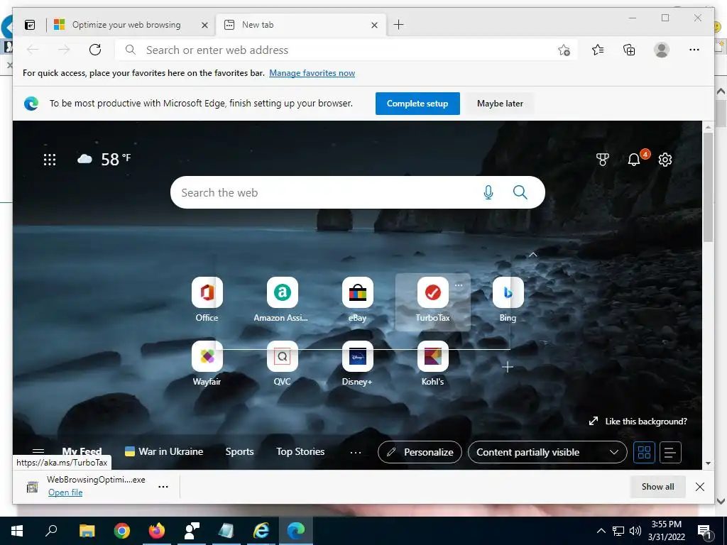Screen dimensions: 727x545
Task: Show more feed topics ellipsis
Action: point(356,452)
